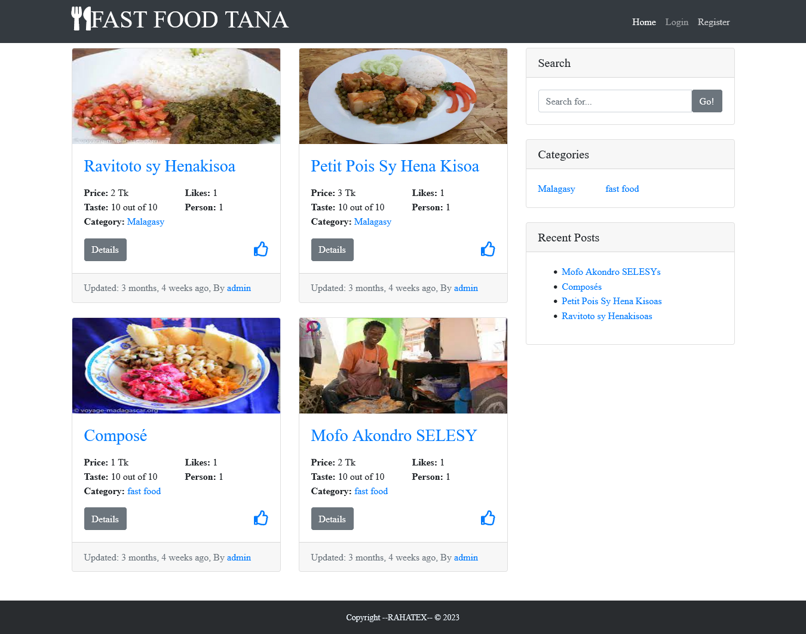Click thumbs-up on Mofo Akondro SELESY
806x634 pixels.
(488, 518)
